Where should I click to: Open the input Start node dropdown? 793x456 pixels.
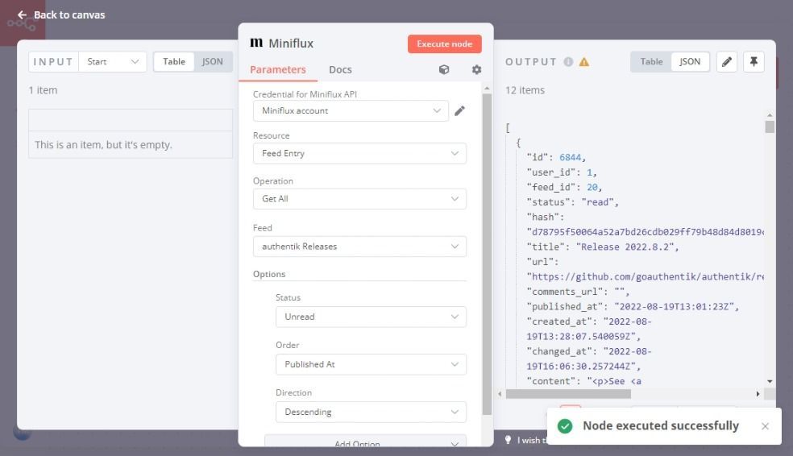[112, 62]
